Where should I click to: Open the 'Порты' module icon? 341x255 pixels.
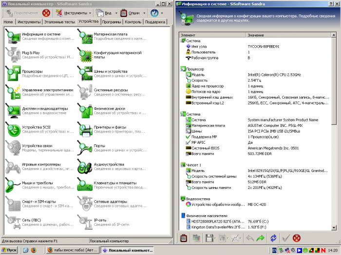85,148
